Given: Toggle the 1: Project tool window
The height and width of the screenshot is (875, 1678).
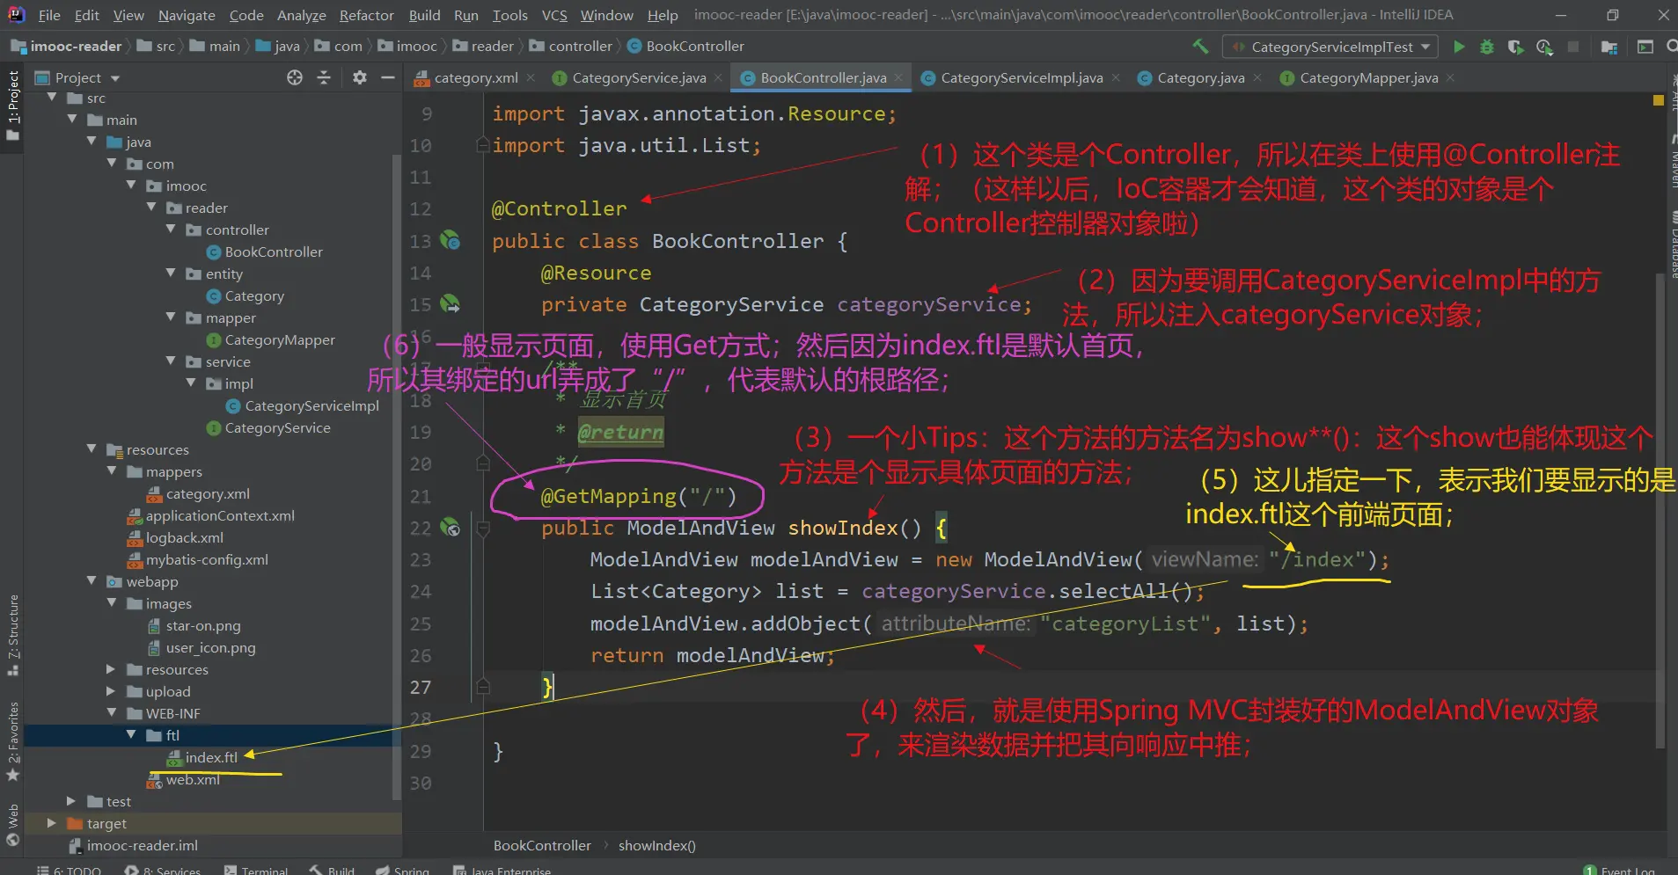Looking at the screenshot, I should (12, 104).
